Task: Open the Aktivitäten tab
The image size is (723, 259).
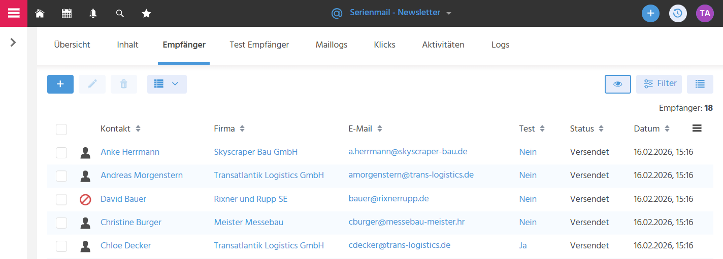Action: (x=443, y=45)
